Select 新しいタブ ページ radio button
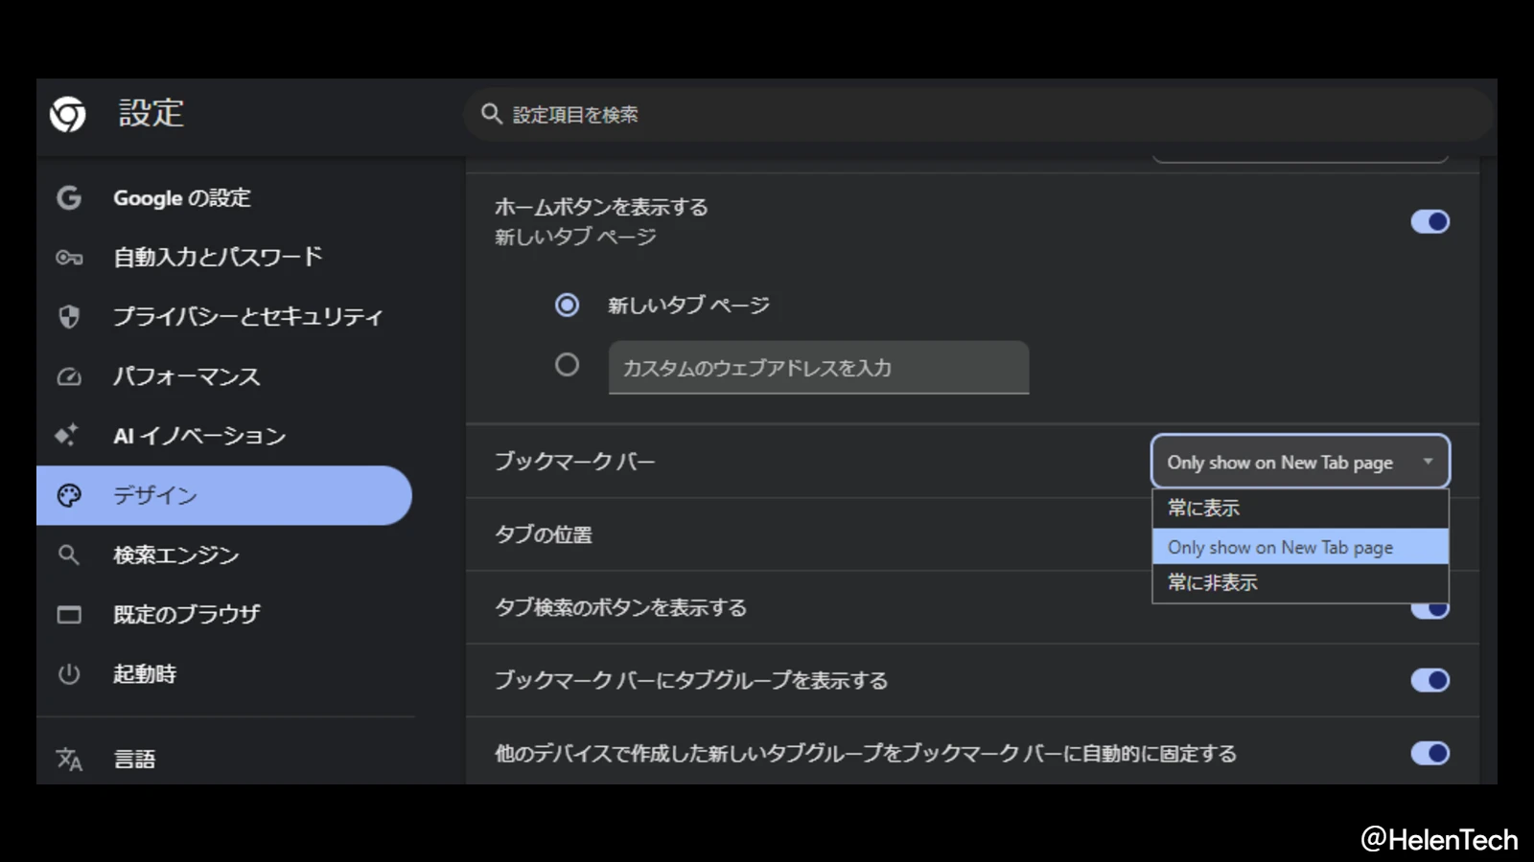 pos(568,305)
